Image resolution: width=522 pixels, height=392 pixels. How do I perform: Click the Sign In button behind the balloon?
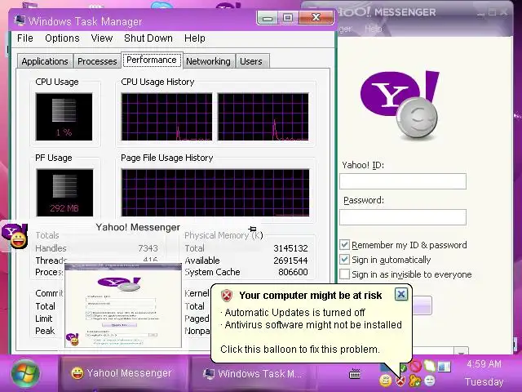tap(422, 305)
